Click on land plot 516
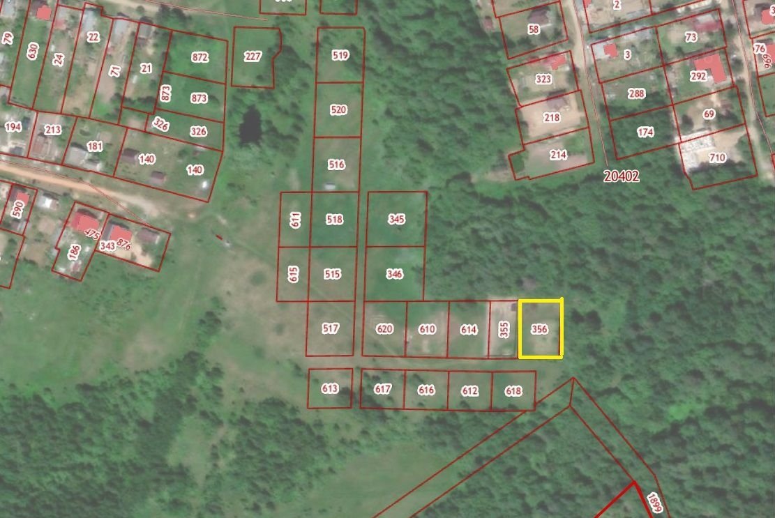 336,165
